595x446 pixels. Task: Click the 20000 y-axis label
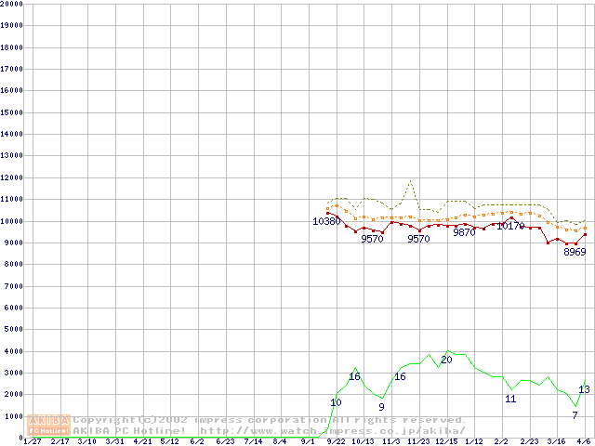10,4
